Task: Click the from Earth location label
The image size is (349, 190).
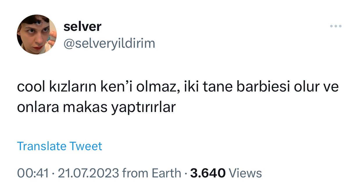Action: point(152,173)
